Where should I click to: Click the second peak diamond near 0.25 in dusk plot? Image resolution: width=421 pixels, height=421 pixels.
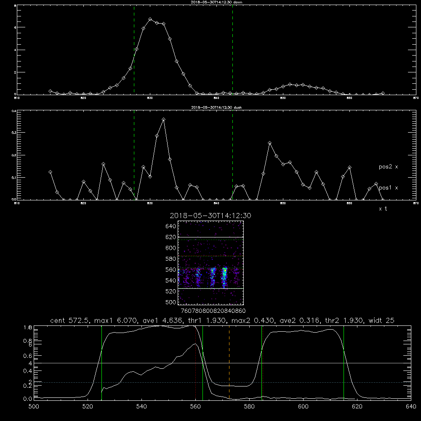[x=270, y=143]
